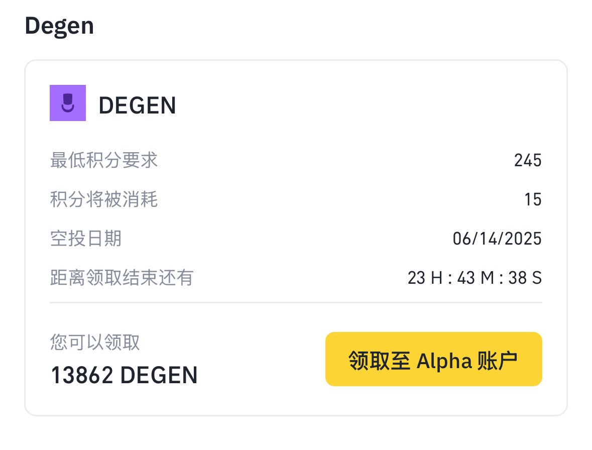
Task: Click the 38 S seconds countdown value
Action: (525, 278)
